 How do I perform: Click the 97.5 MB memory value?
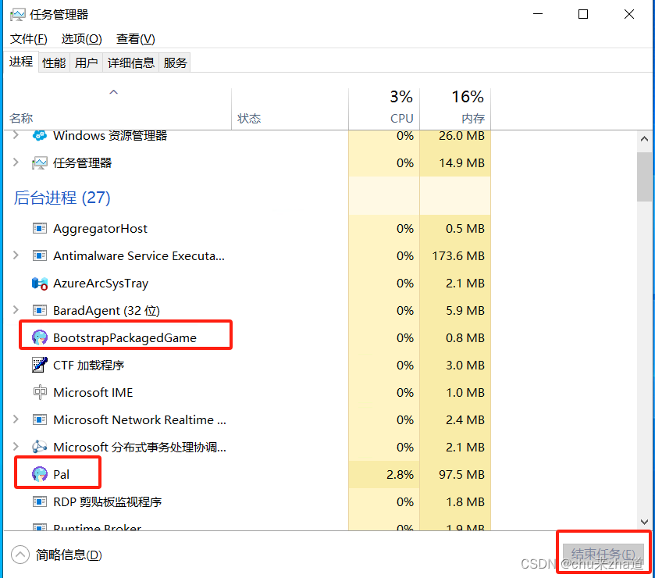[x=461, y=474]
